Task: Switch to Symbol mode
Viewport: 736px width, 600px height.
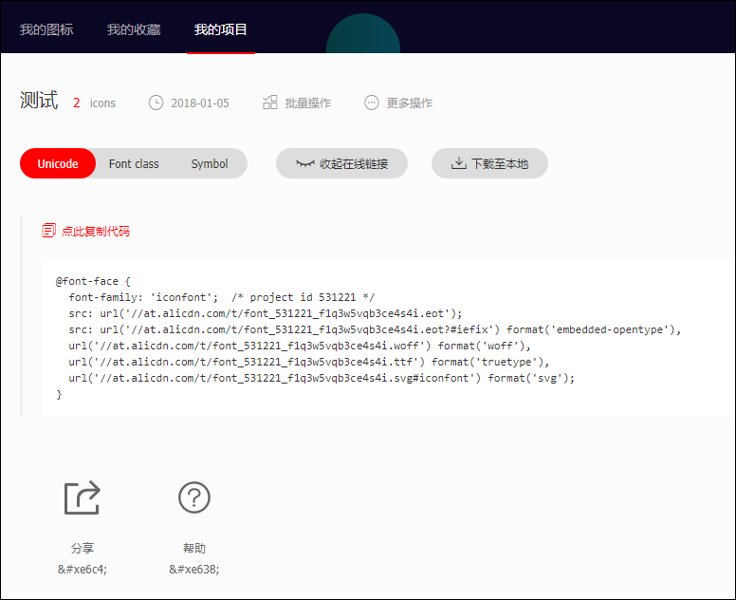Action: 210,163
